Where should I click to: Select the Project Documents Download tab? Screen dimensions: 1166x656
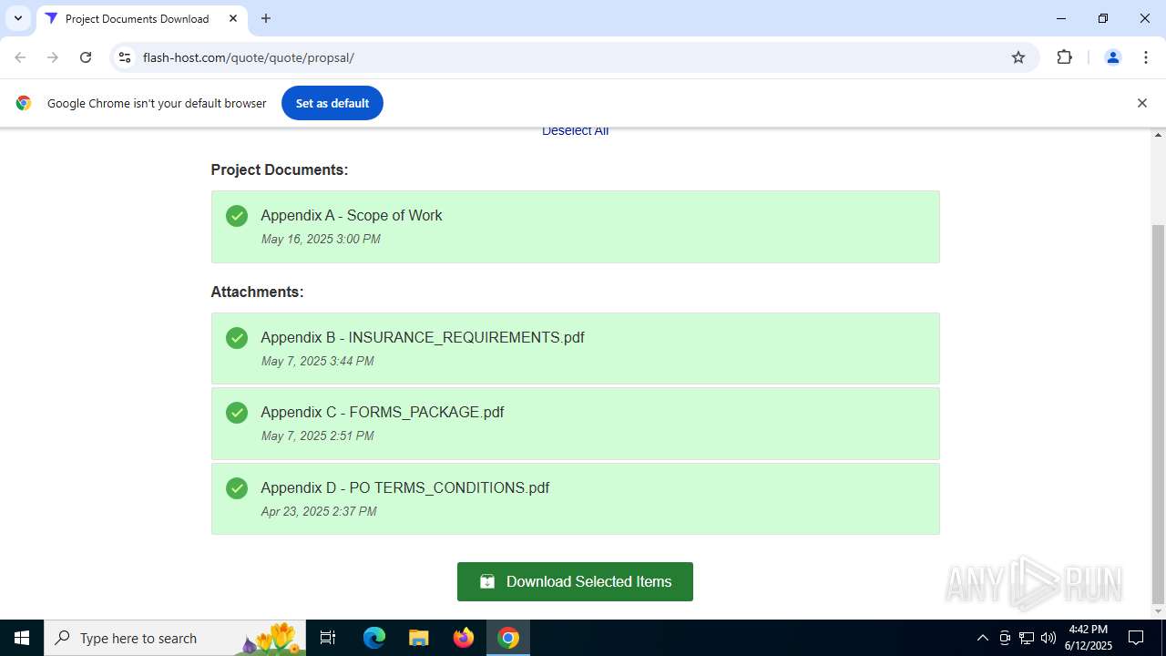141,18
